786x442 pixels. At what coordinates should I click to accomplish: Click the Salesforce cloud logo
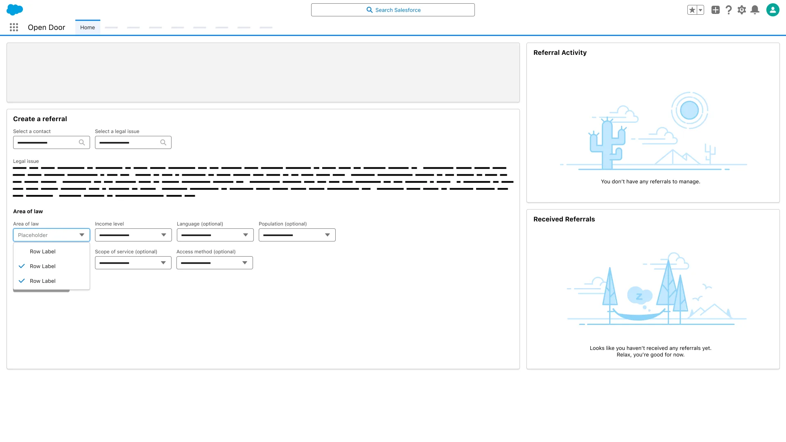click(15, 9)
